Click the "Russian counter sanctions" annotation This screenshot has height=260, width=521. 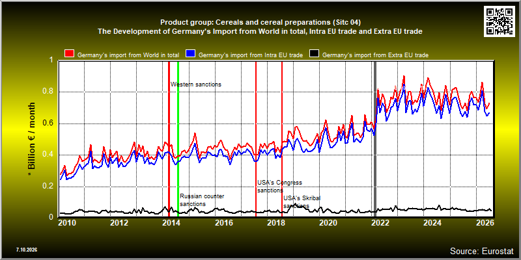202,200
